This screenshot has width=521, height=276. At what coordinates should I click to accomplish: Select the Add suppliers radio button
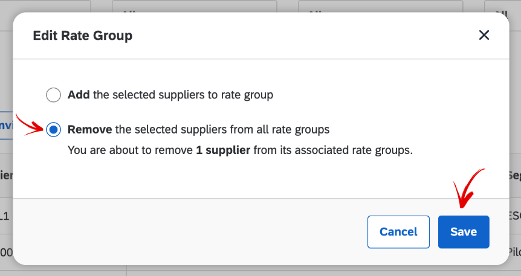(x=54, y=95)
